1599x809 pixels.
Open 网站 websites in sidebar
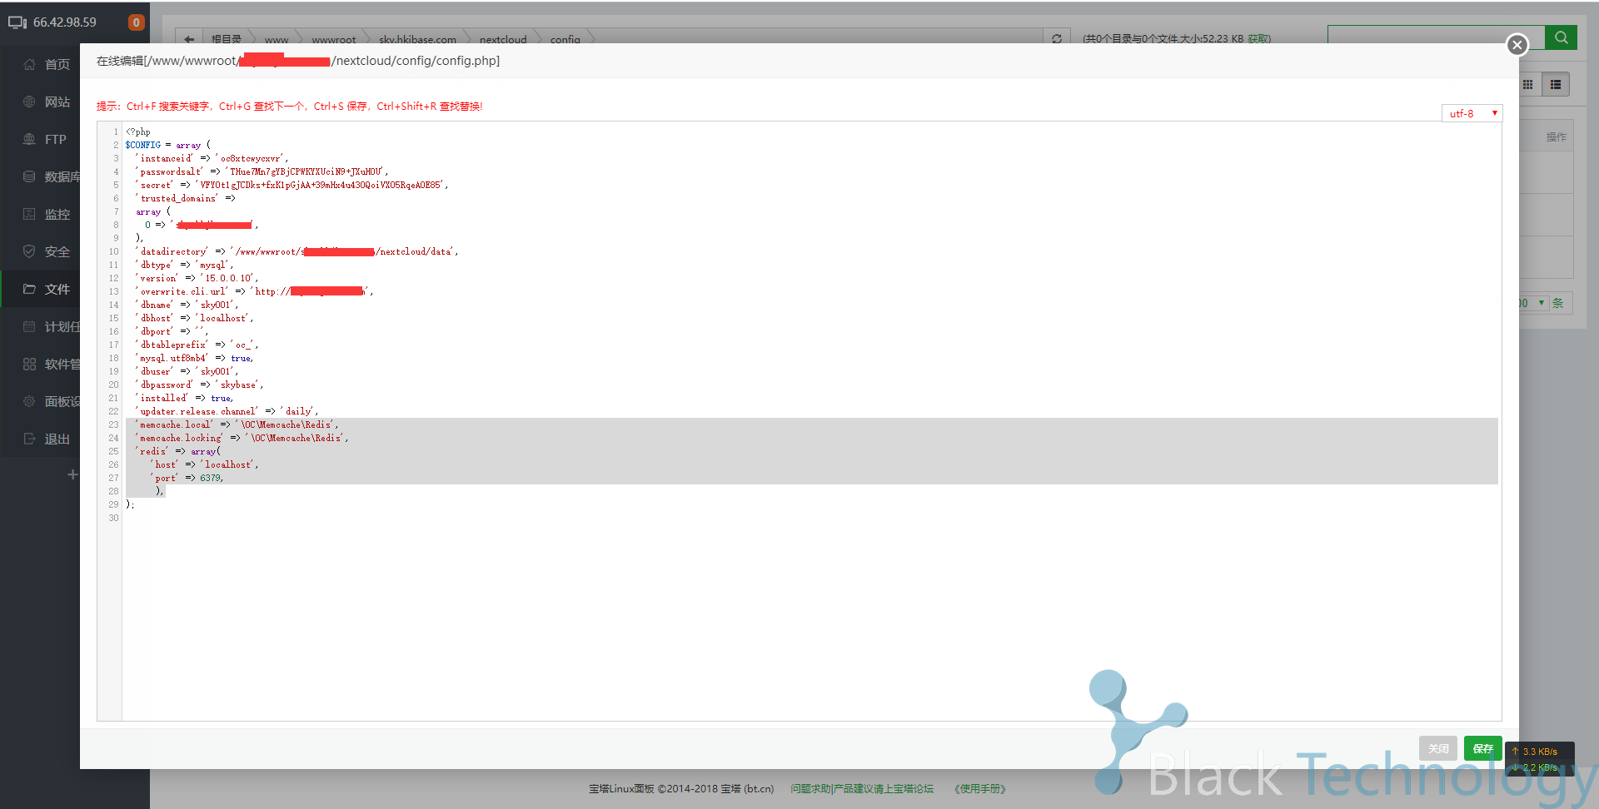click(x=57, y=102)
